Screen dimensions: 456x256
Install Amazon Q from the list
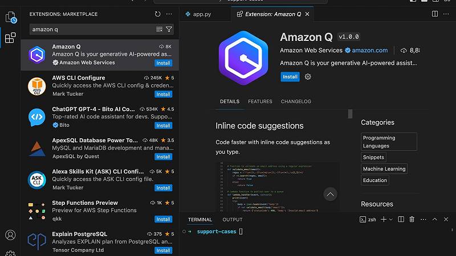click(x=163, y=63)
